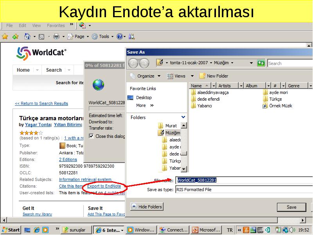
Task: Open the Edit menu
Action: click(22, 25)
